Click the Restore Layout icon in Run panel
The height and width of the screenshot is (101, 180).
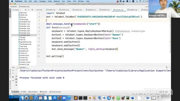click(x=13, y=77)
